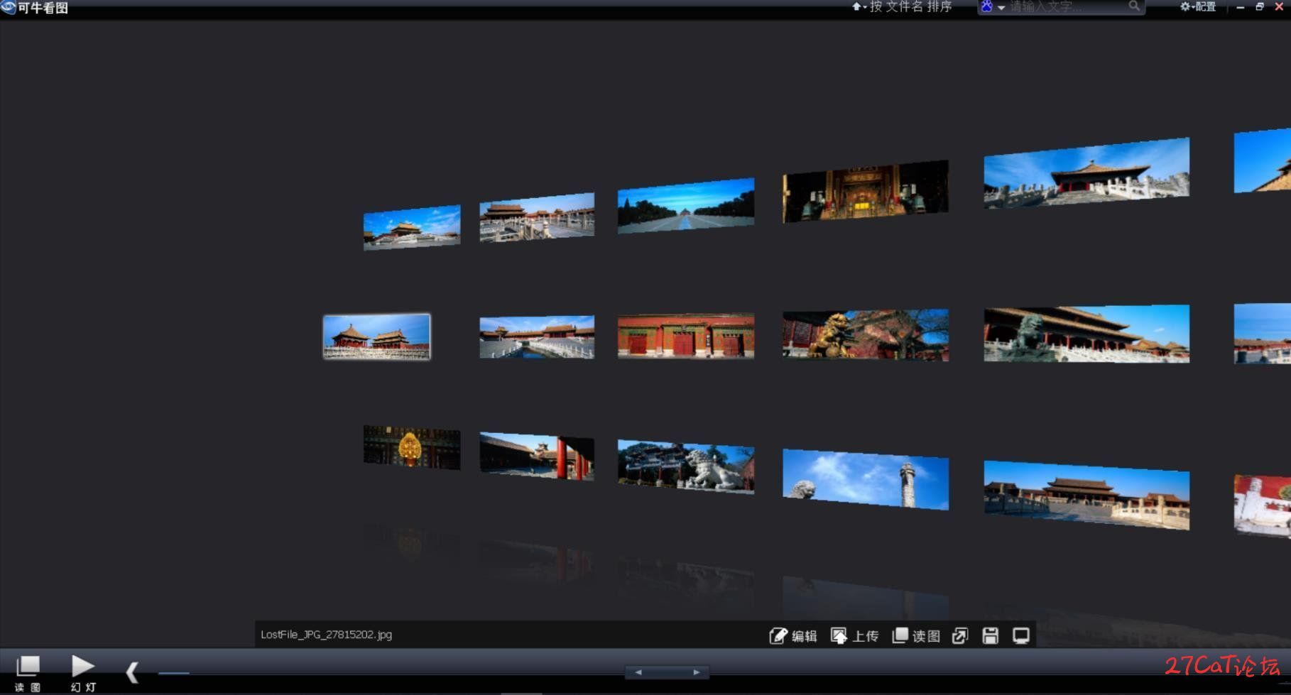The width and height of the screenshot is (1291, 695).
Task: Click the floppy disk save icon
Action: pos(991,635)
